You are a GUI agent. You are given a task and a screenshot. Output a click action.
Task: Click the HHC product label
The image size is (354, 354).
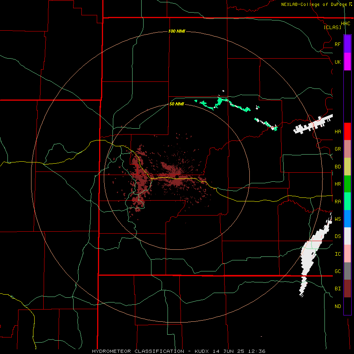346,24
